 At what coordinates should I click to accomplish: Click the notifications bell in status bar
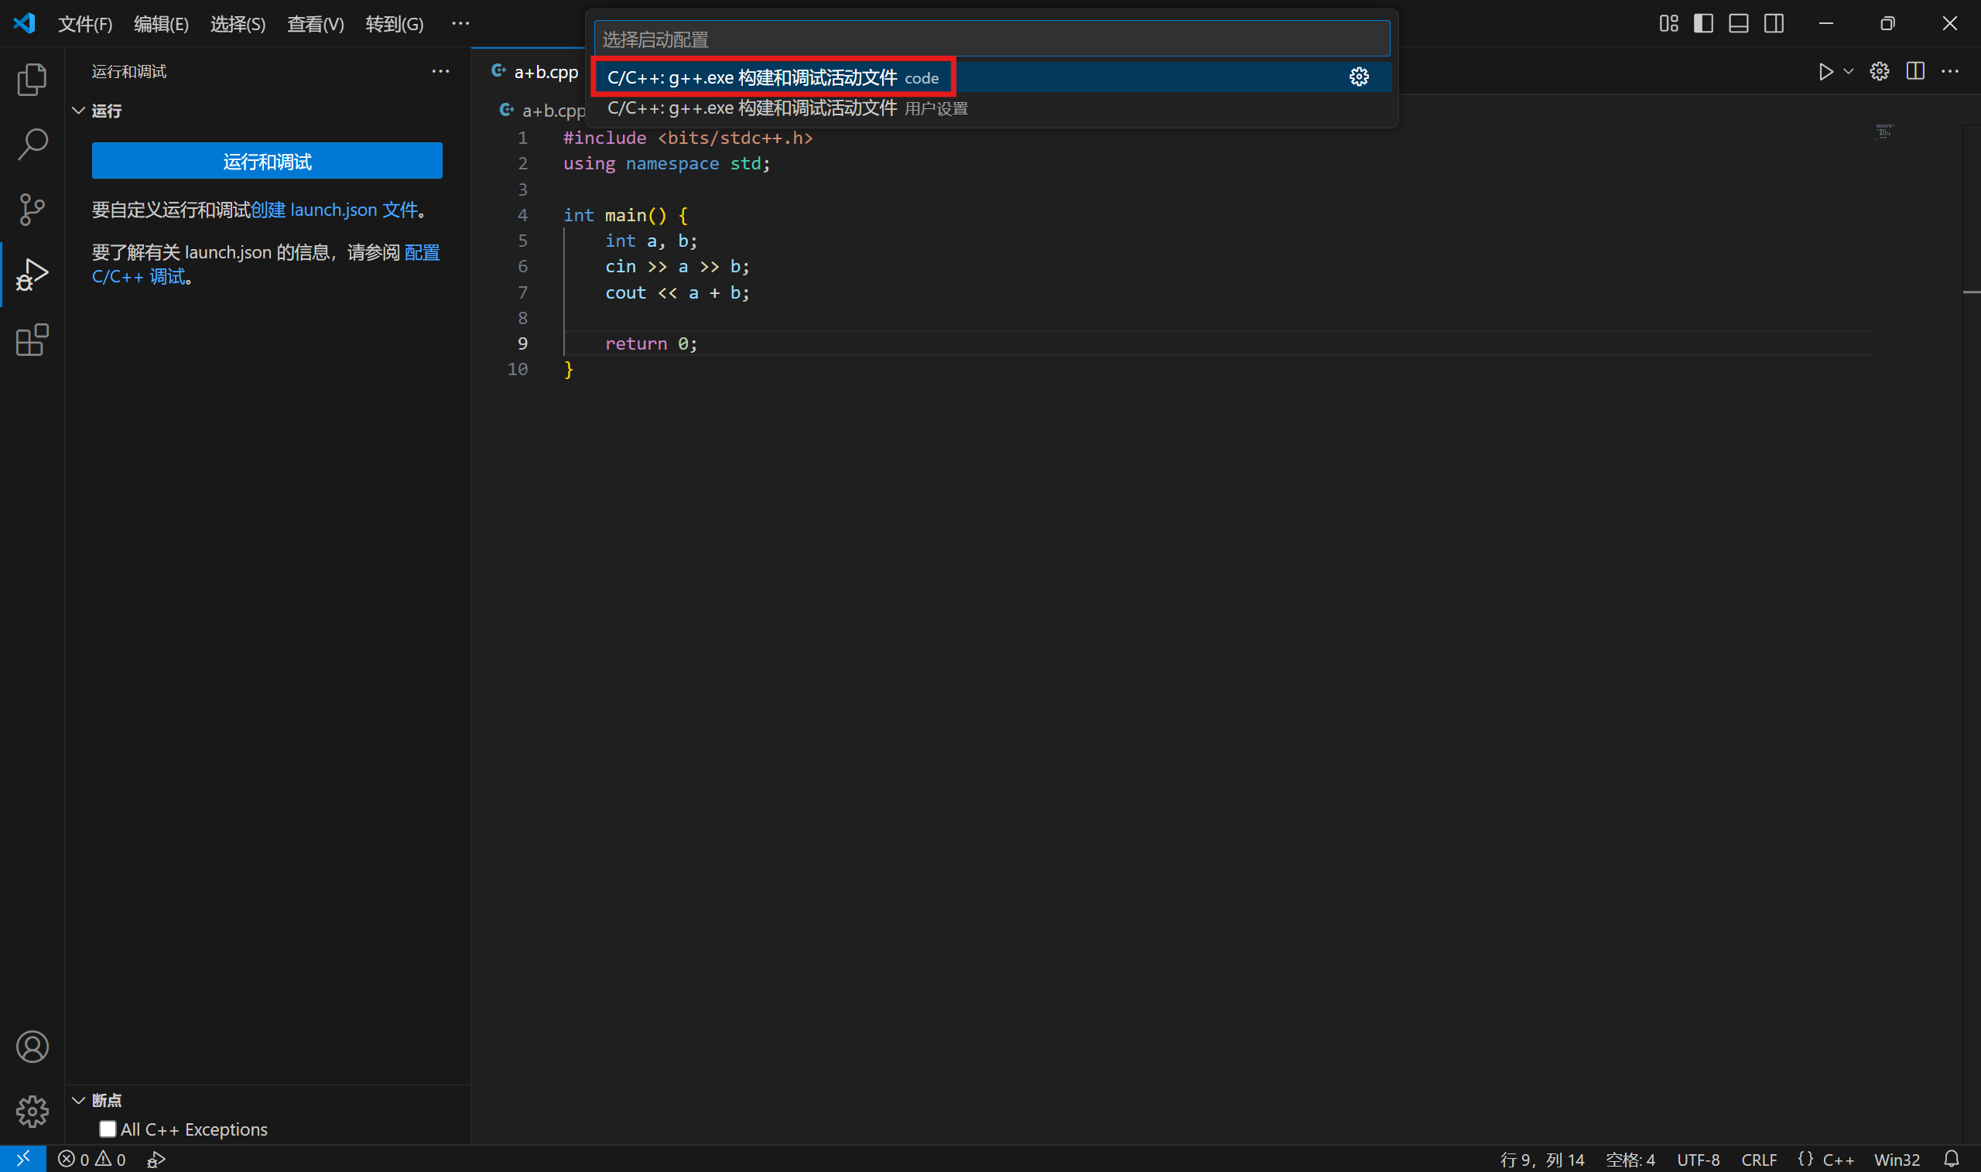click(1951, 1159)
